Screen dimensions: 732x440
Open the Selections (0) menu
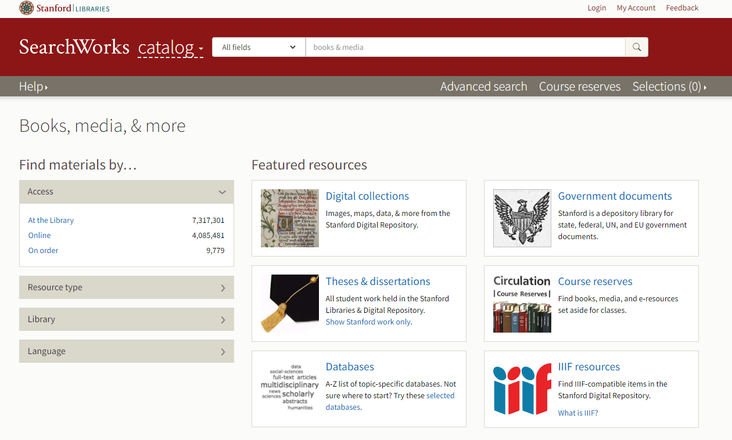click(x=669, y=86)
